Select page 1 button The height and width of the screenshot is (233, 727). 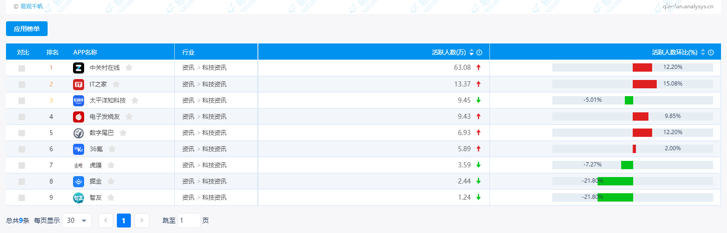pos(124,221)
